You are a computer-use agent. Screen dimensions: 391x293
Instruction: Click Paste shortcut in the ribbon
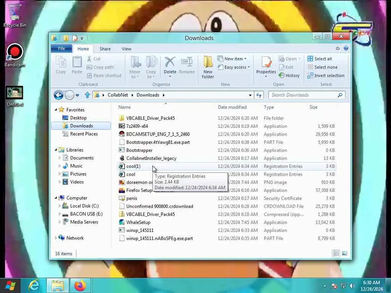click(104, 76)
